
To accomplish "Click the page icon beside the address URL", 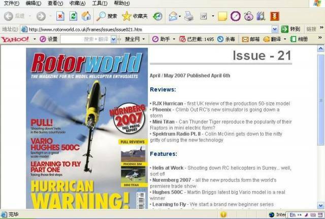I will click(x=24, y=29).
